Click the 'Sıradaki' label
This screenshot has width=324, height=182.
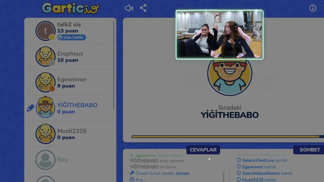click(230, 108)
